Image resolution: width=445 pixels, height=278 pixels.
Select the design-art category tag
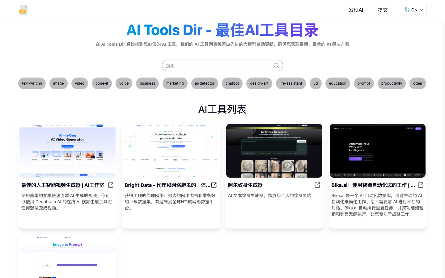point(259,83)
